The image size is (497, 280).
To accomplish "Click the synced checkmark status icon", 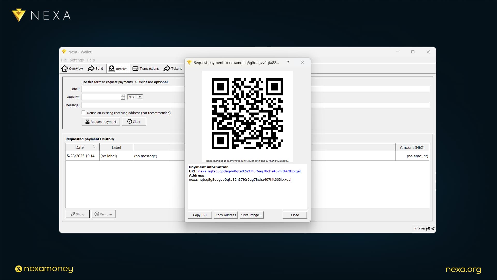I will point(433,229).
